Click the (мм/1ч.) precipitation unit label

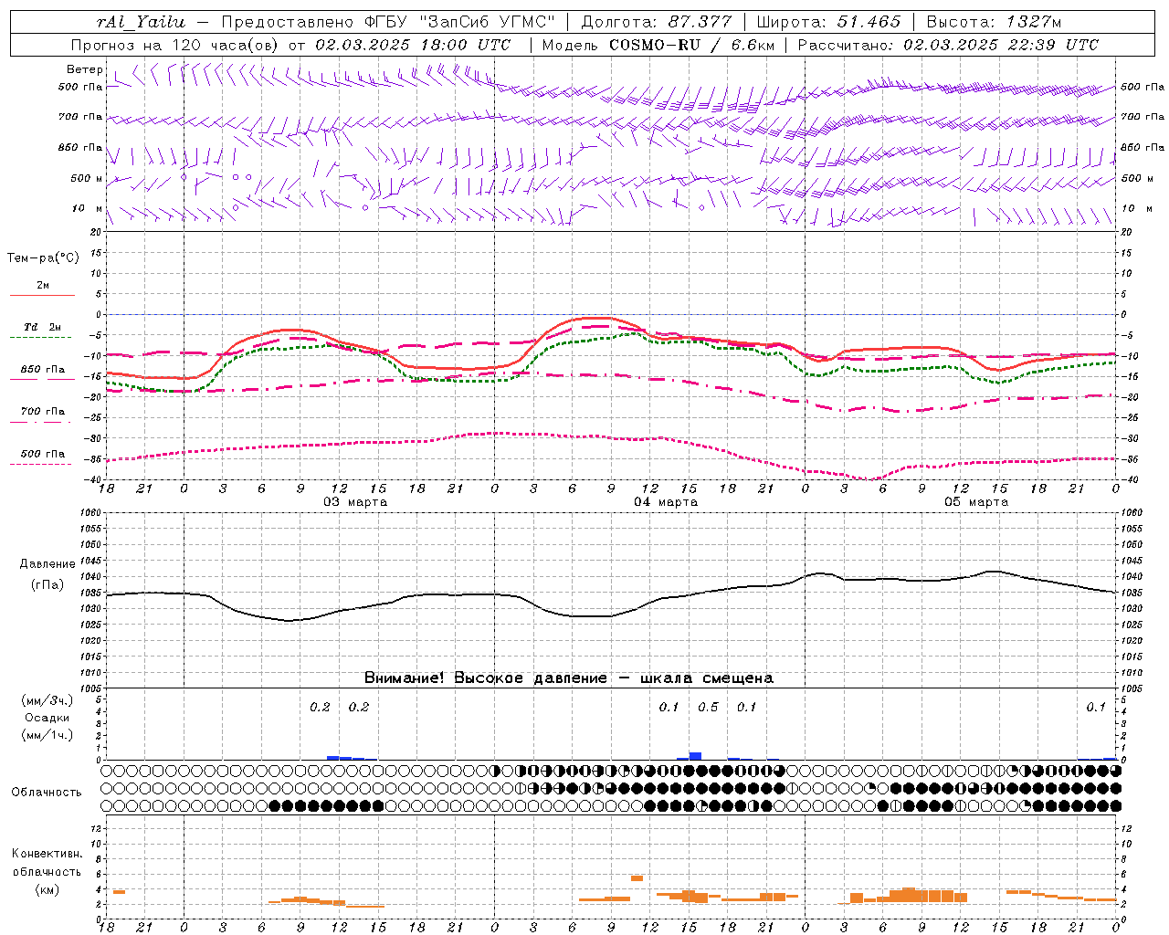[x=48, y=735]
